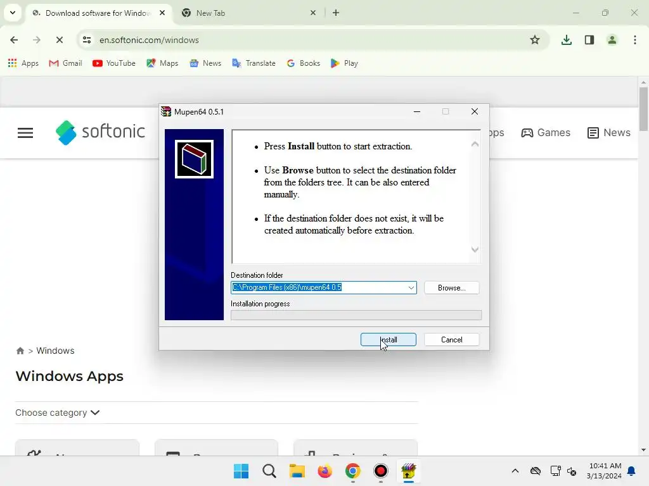The image size is (649, 486).
Task: Click the WinRAR installer taskbar icon
Action: click(409, 471)
